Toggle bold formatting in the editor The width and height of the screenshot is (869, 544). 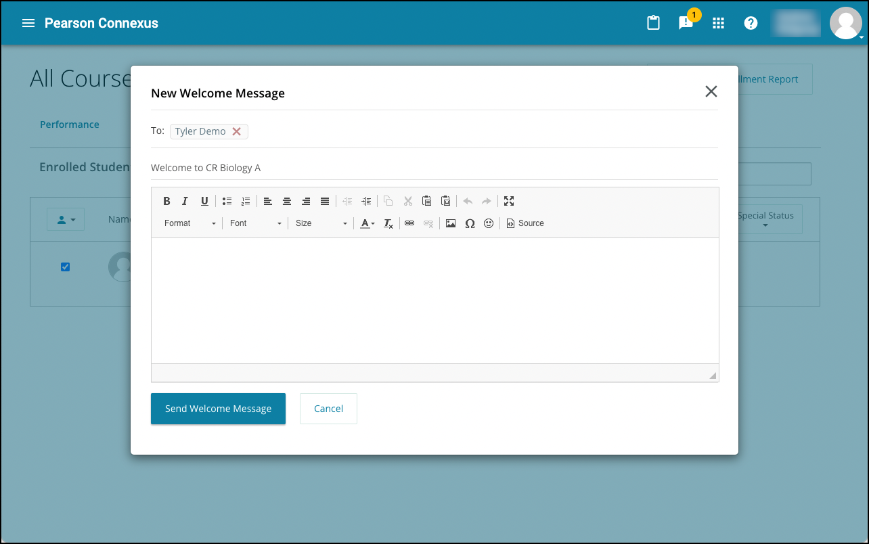click(x=166, y=201)
